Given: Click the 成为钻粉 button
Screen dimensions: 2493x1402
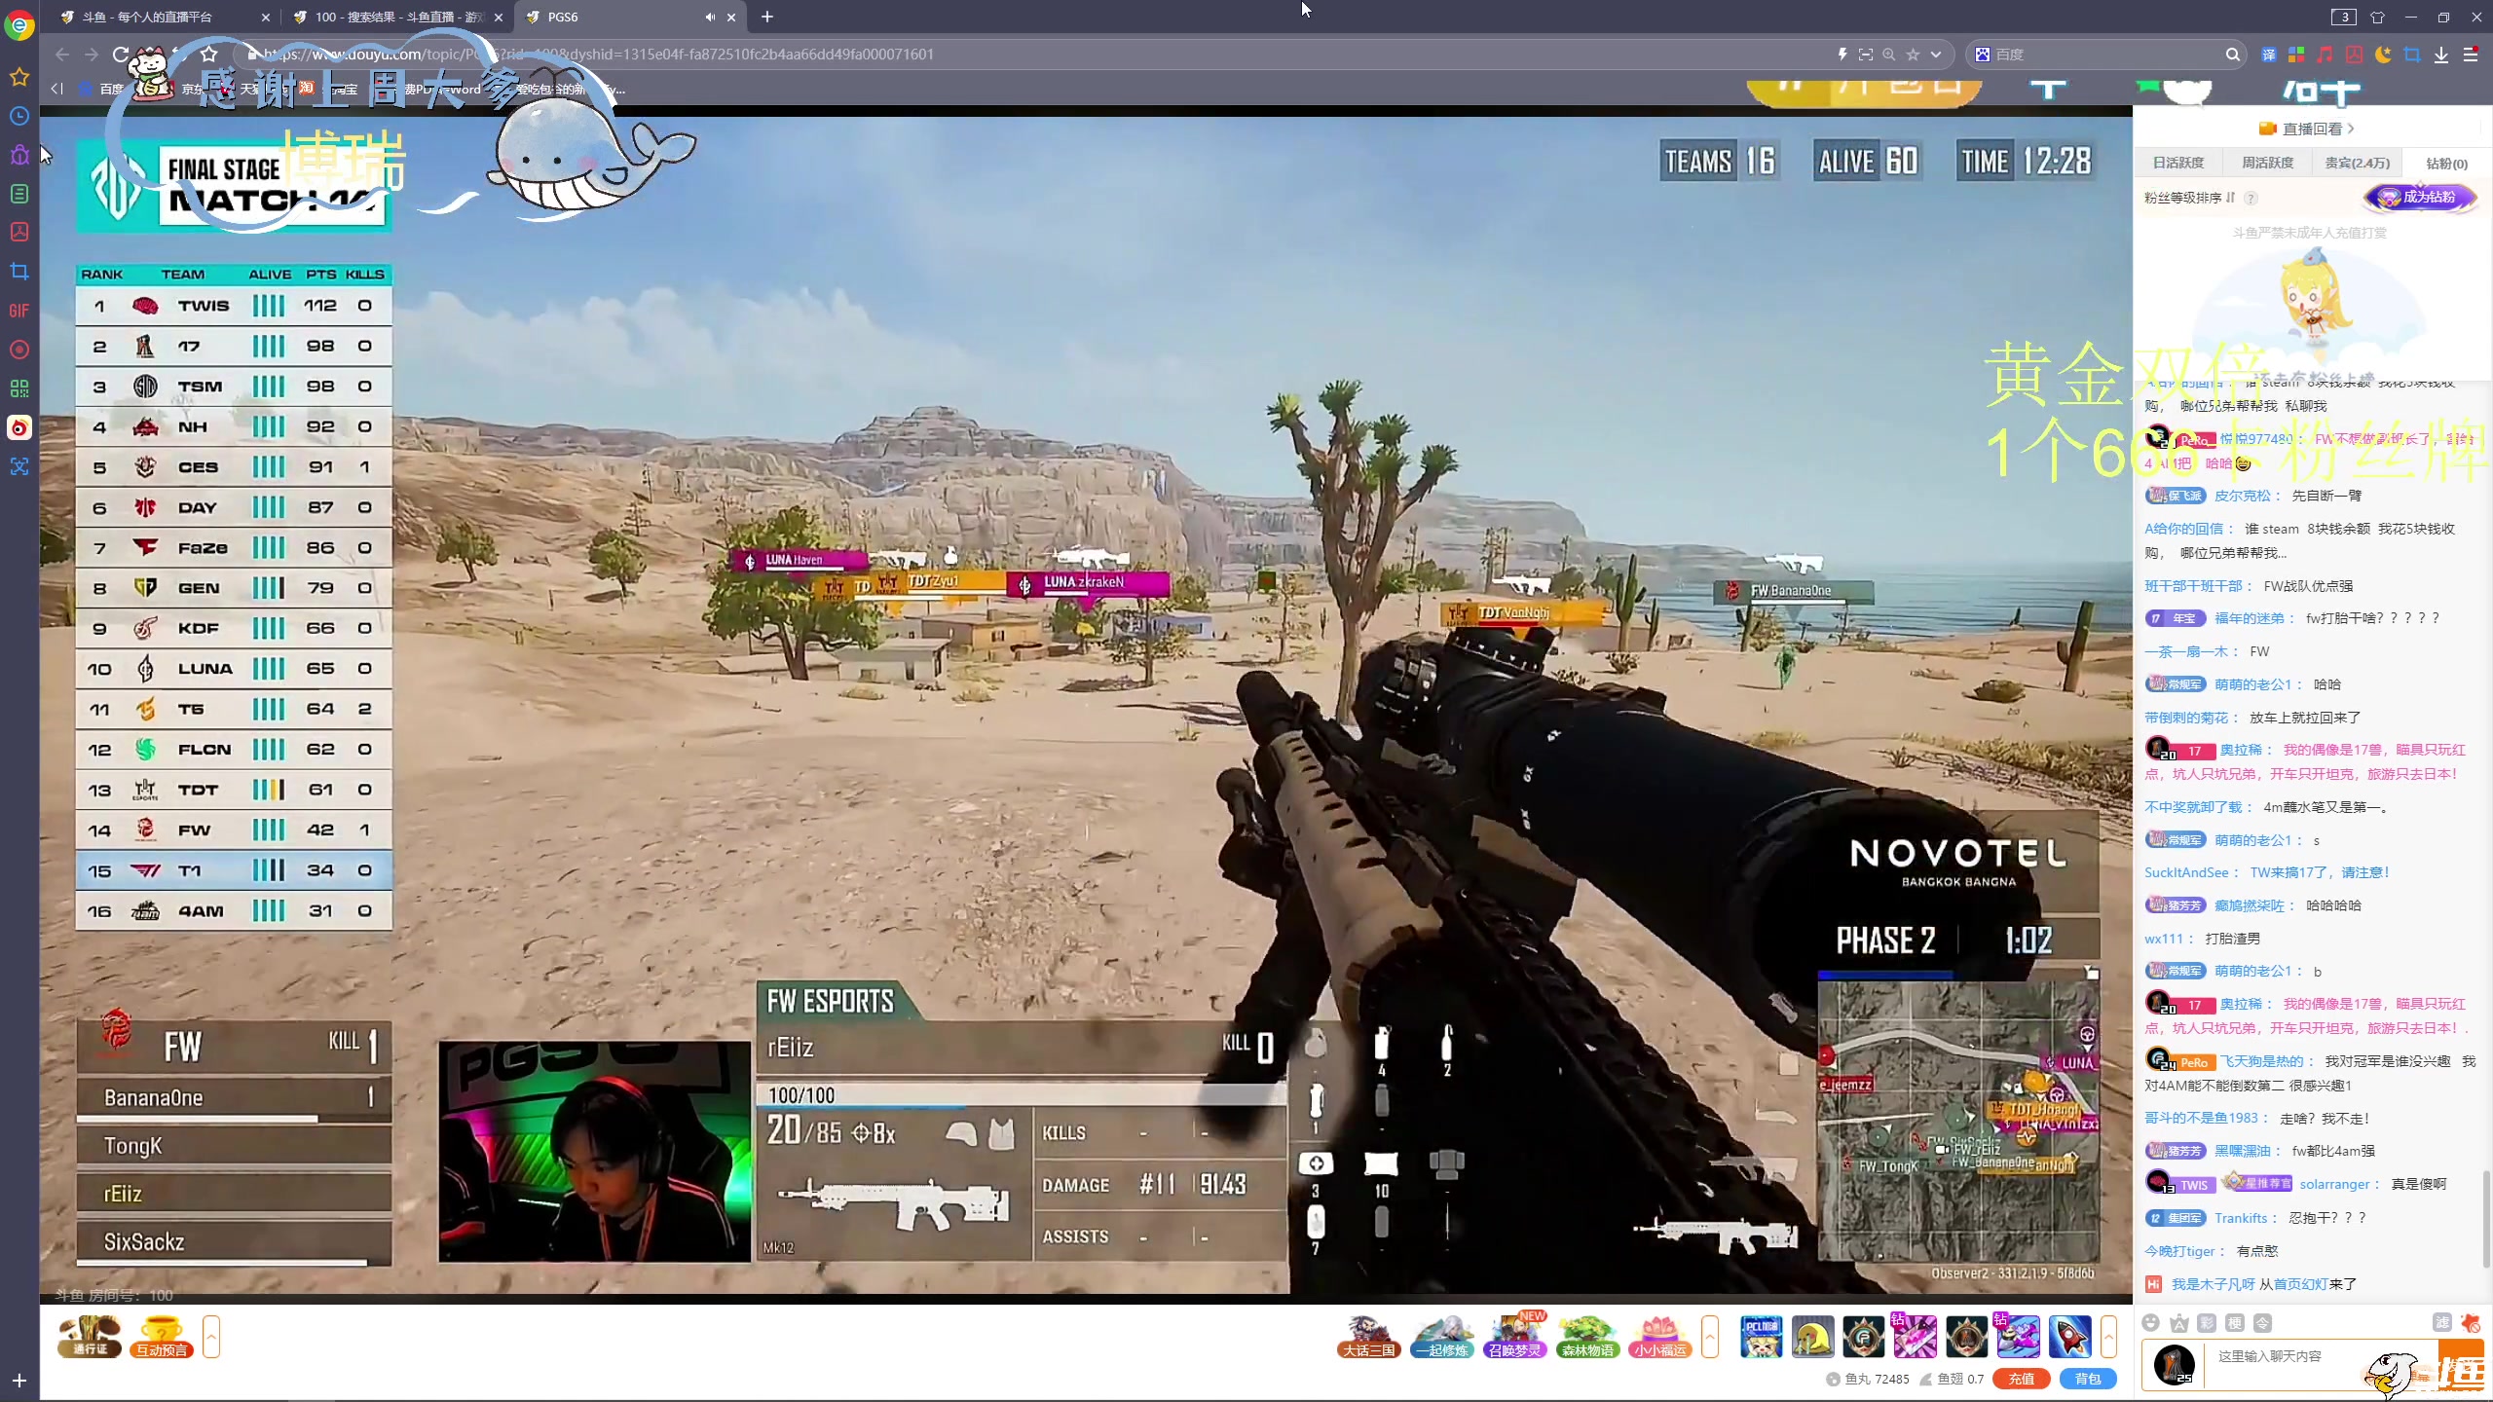Looking at the screenshot, I should tap(2419, 197).
